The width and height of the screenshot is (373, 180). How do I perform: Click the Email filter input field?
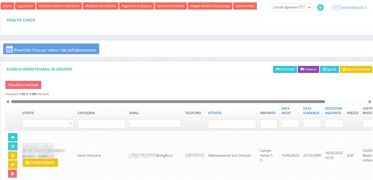[x=155, y=124]
